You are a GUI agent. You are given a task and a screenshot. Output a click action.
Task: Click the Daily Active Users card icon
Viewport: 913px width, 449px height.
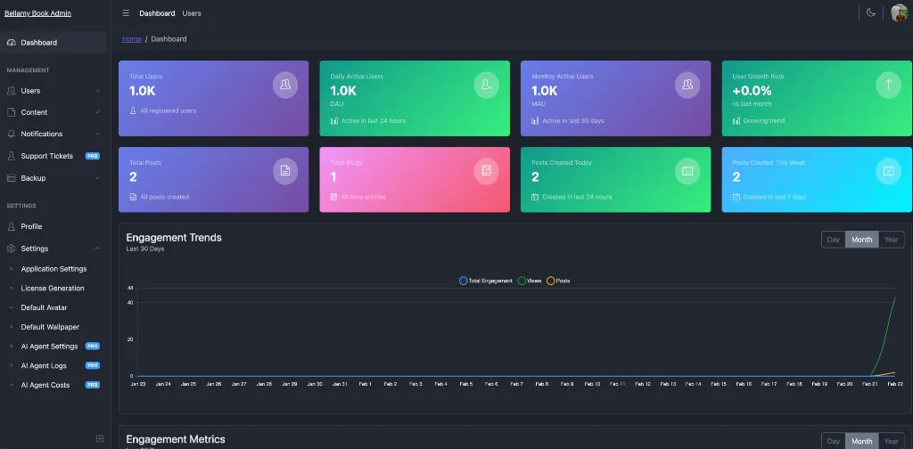pyautogui.click(x=486, y=85)
